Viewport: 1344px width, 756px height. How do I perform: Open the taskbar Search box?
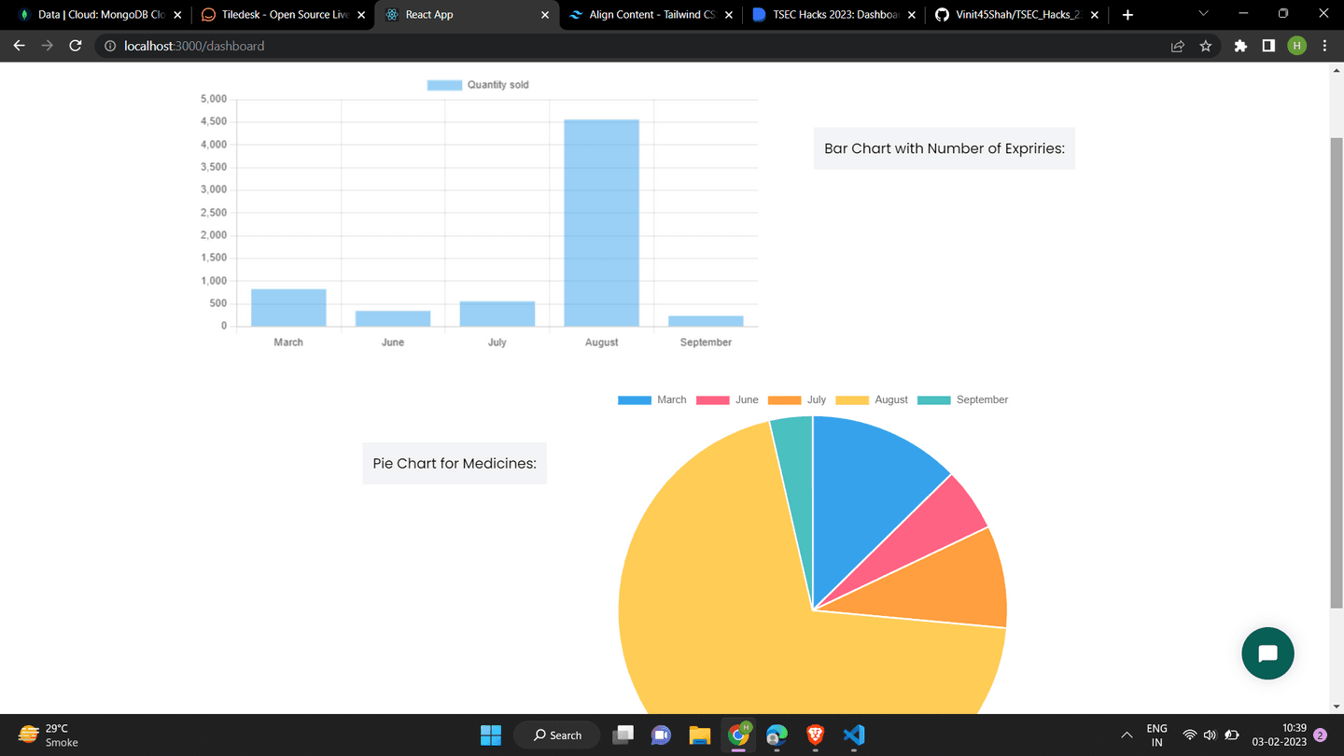pyautogui.click(x=557, y=735)
